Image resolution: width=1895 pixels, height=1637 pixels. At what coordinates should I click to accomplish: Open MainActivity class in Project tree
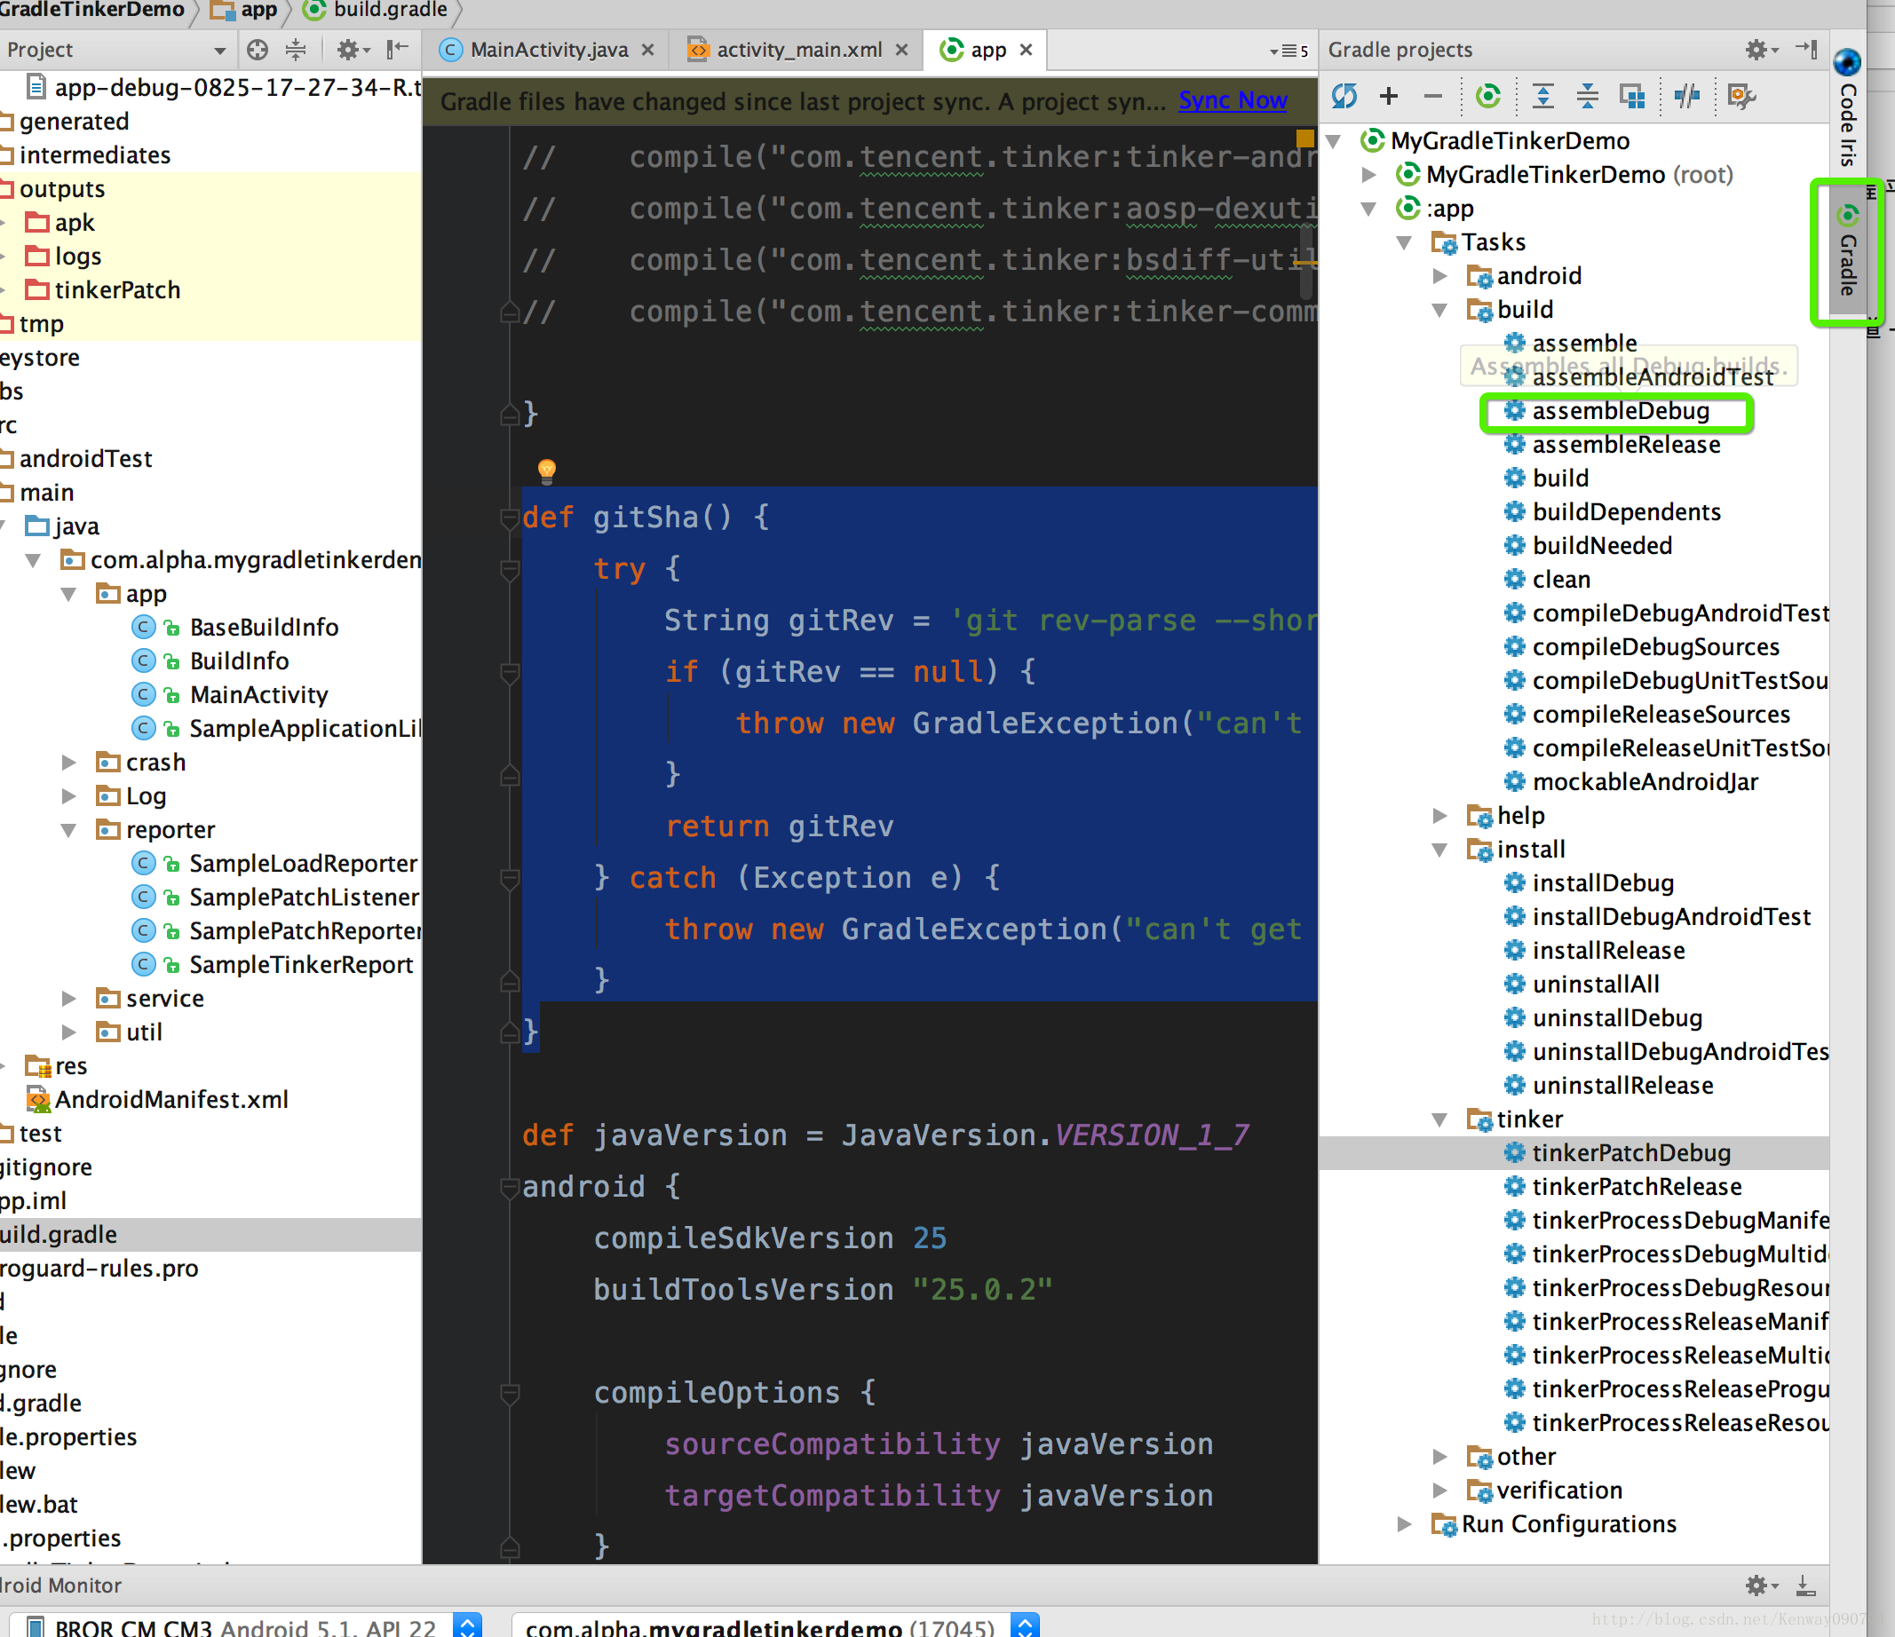point(258,695)
